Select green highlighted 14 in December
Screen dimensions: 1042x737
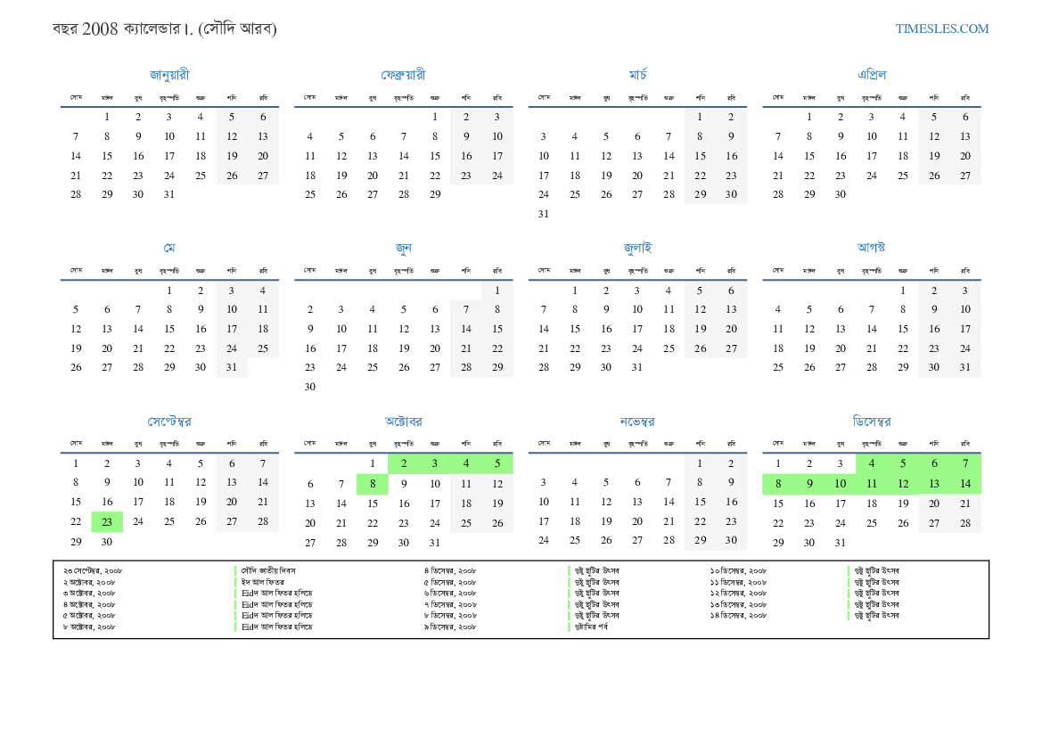point(965,484)
